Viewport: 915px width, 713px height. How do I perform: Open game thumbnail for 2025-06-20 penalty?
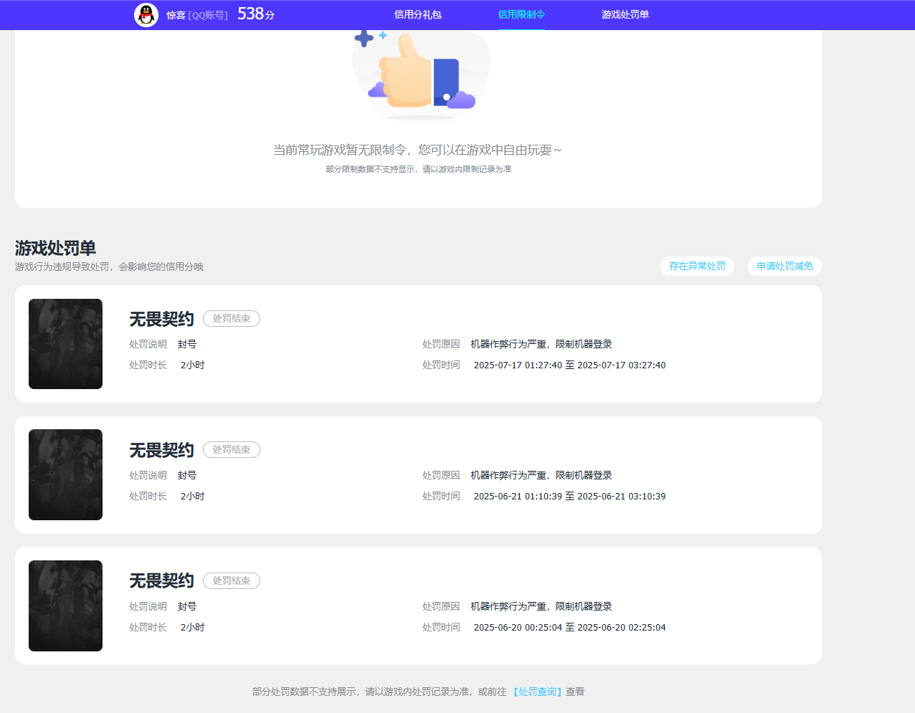click(65, 606)
